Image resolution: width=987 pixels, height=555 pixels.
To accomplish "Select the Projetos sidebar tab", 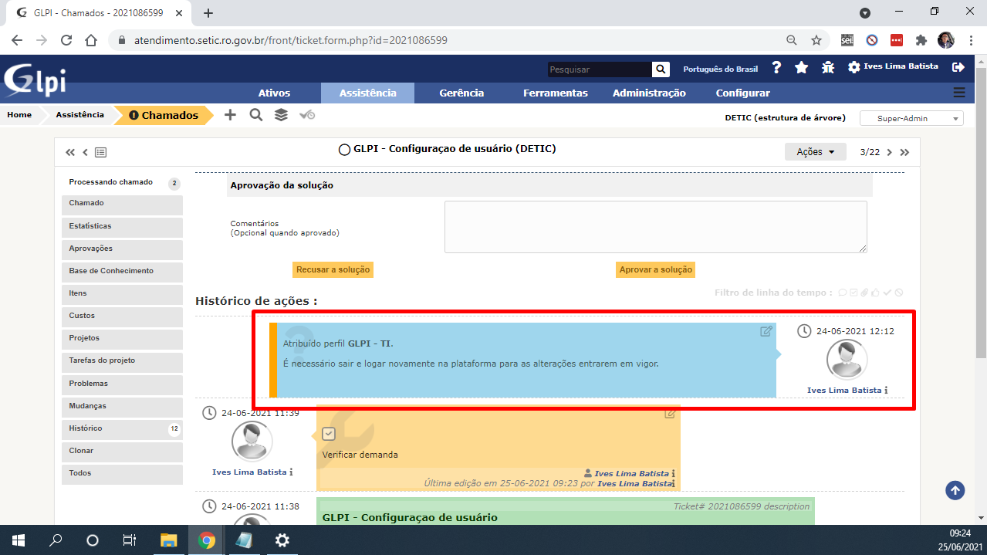I will [x=122, y=339].
